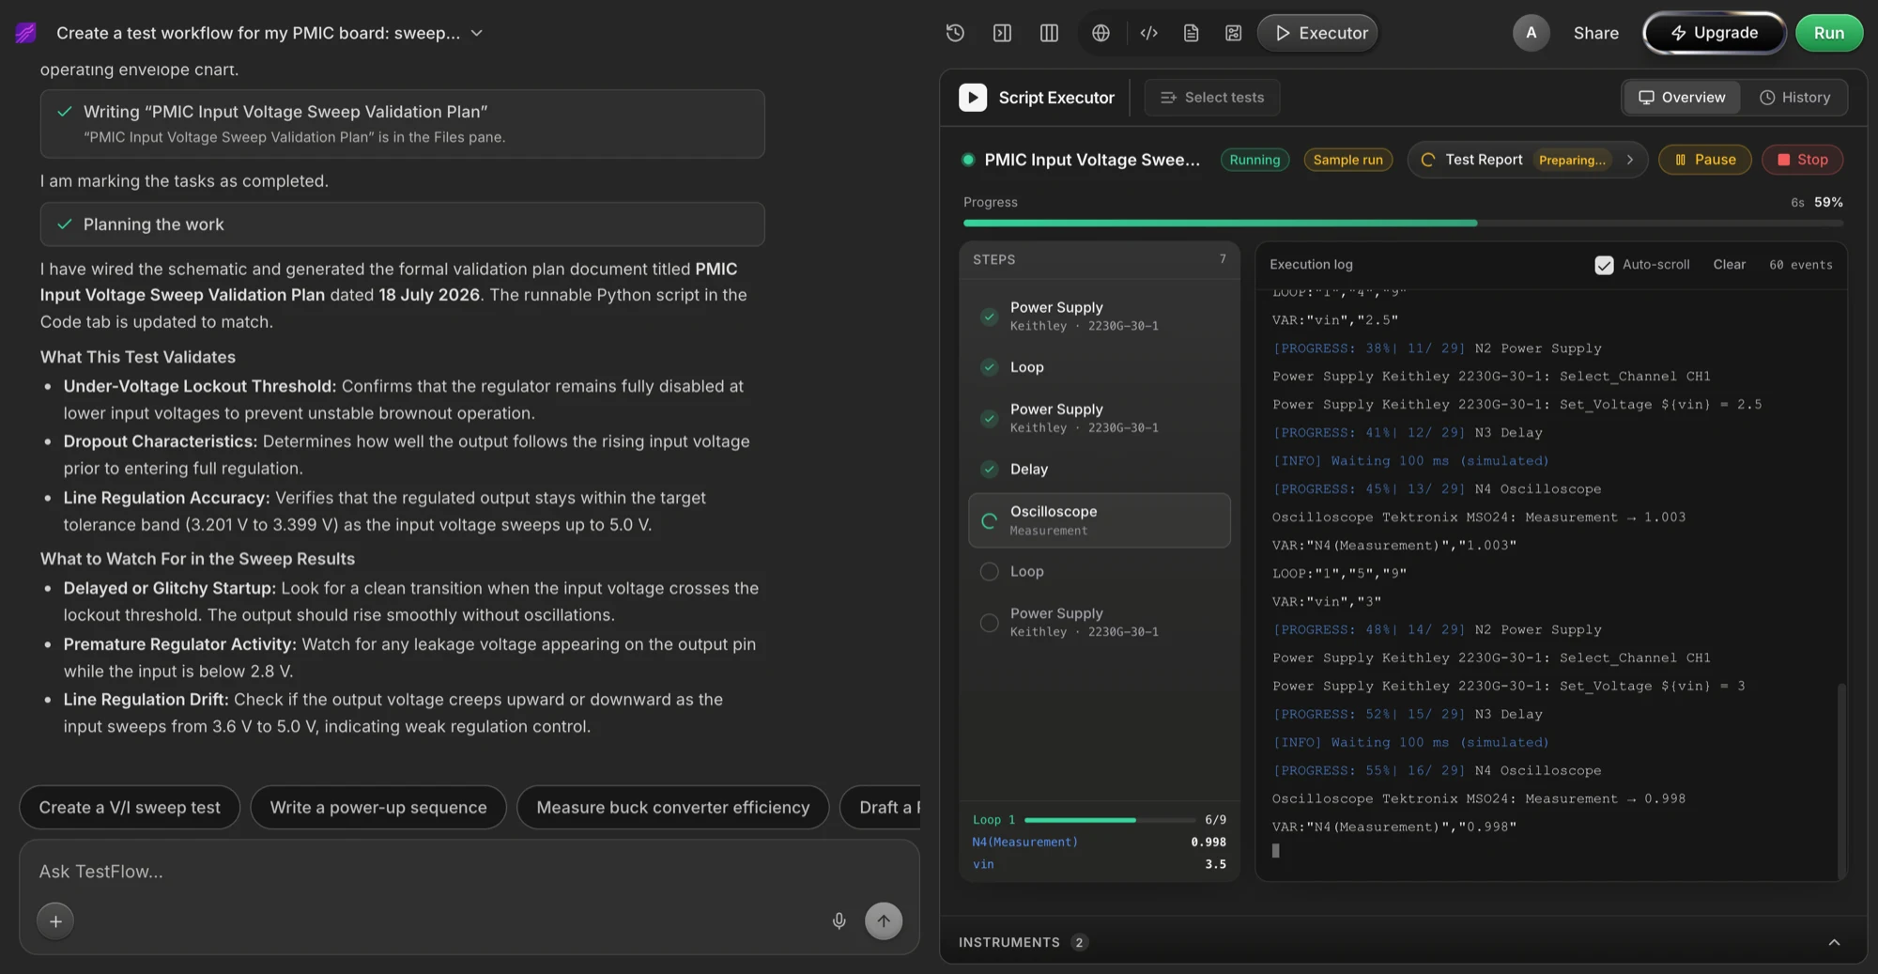Viewport: 1878px width, 974px height.
Task: Expand the Test Report chevron arrow
Action: pyautogui.click(x=1629, y=160)
